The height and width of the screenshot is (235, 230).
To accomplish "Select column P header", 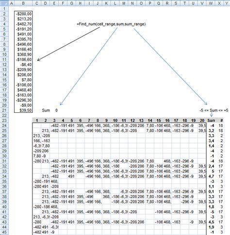I will [150, 3].
